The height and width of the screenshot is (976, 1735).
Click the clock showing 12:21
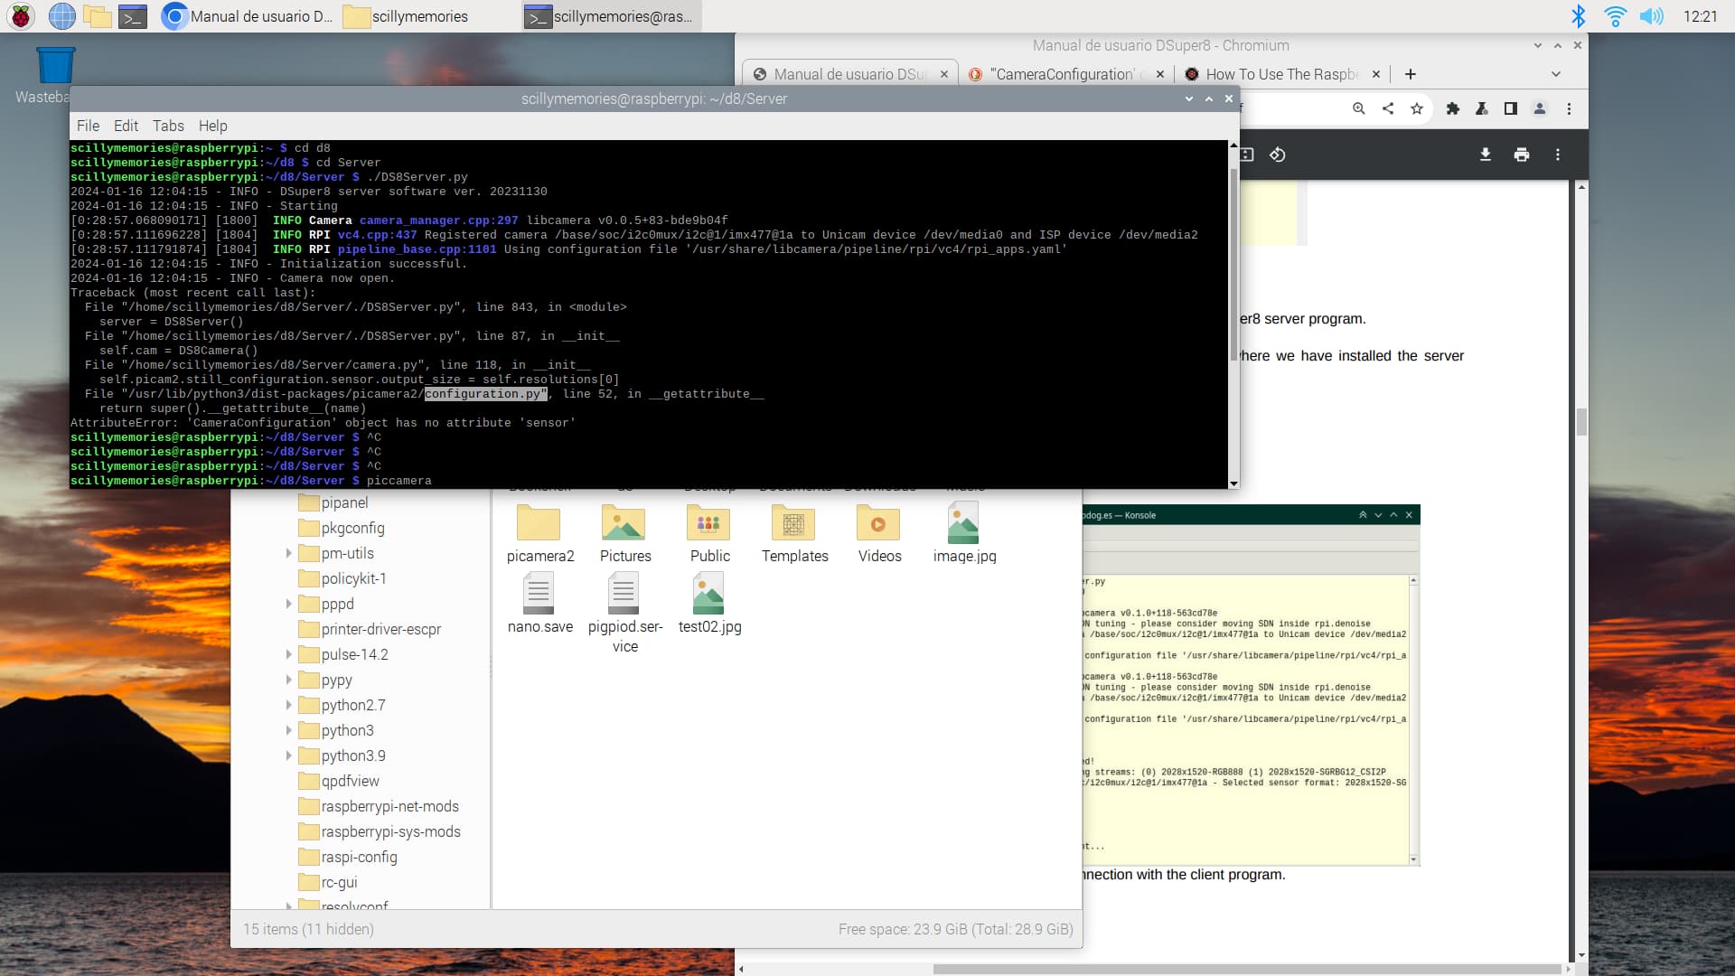[1700, 15]
